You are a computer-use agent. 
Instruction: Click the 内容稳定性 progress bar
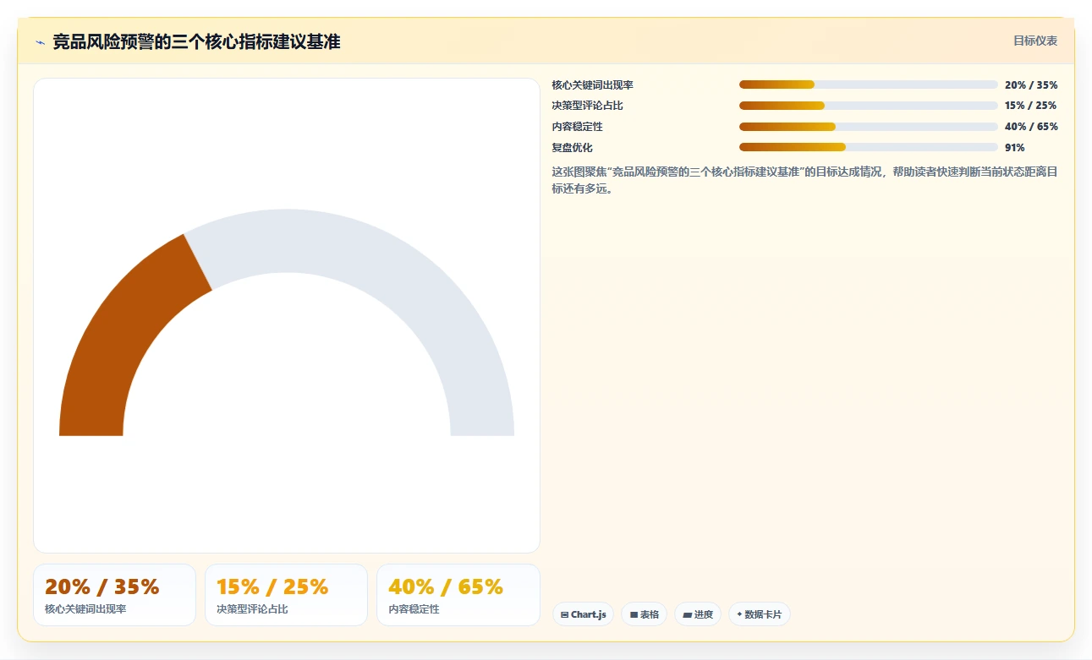tap(869, 127)
